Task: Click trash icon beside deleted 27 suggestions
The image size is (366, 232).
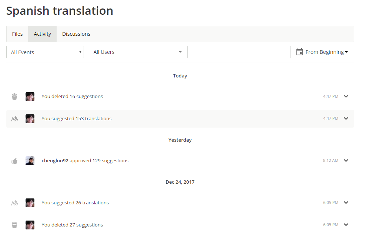Action: [14, 225]
